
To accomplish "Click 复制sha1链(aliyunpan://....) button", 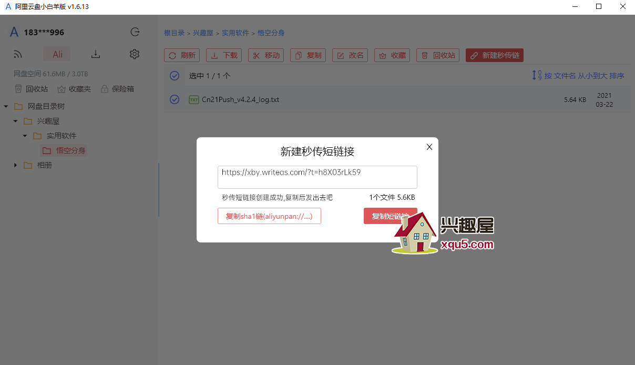I will pyautogui.click(x=269, y=216).
